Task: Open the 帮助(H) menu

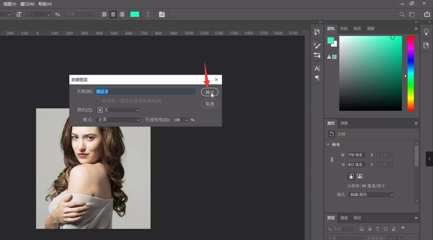Action: click(x=45, y=4)
